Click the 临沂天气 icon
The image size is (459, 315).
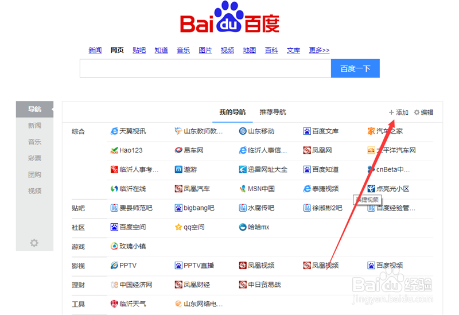tap(114, 304)
